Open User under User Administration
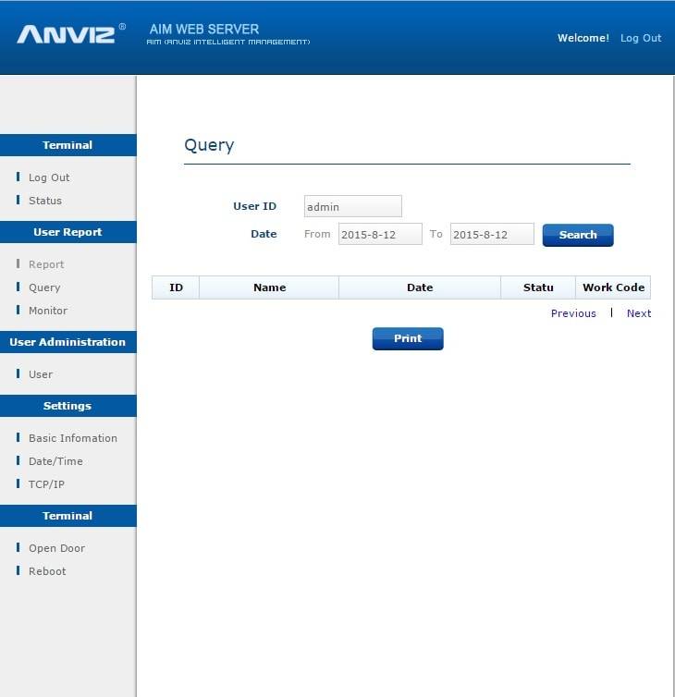This screenshot has width=675, height=697. (41, 374)
